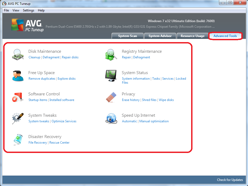The width and height of the screenshot is (248, 186).
Task: Click the Check for Updates link
Action: [230, 180]
